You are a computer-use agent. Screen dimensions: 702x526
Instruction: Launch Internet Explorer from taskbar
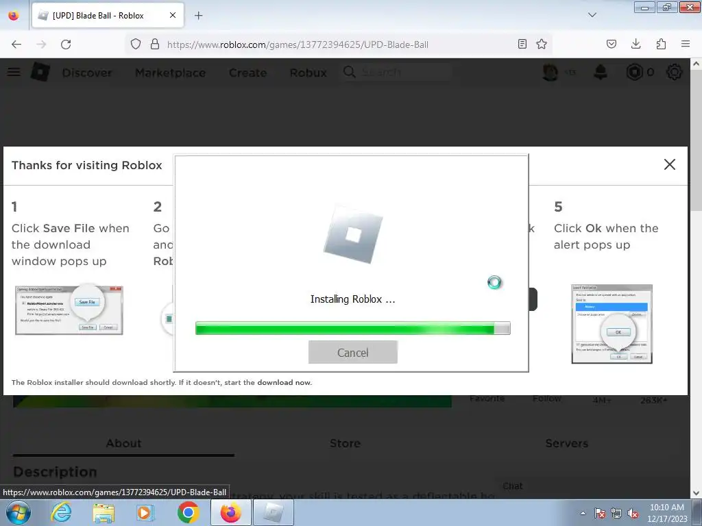click(x=61, y=512)
